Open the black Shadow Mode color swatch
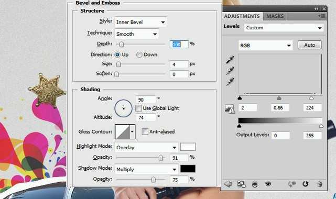The width and height of the screenshot is (336, 199). [x=188, y=169]
